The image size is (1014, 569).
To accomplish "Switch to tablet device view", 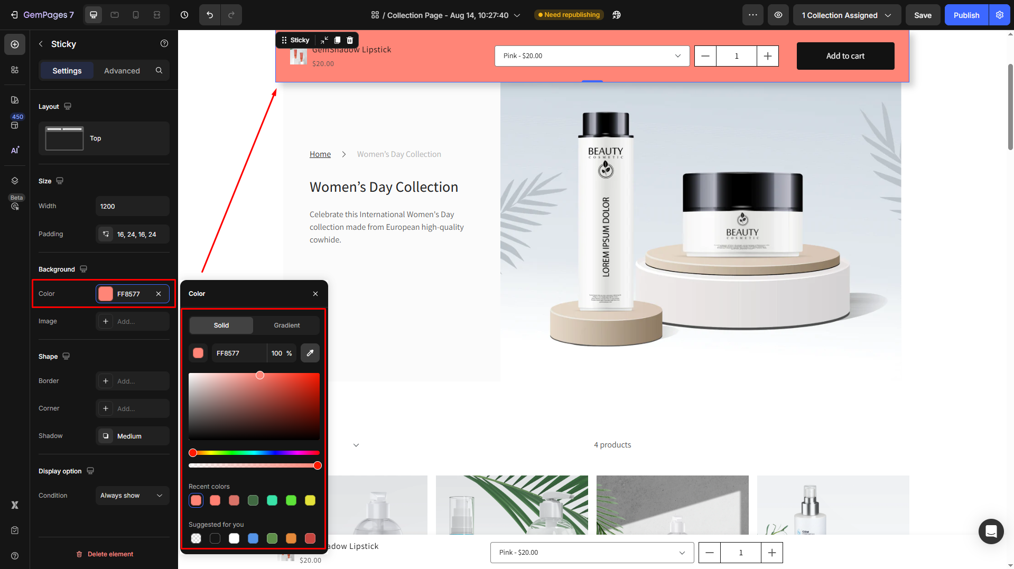I will tap(115, 15).
